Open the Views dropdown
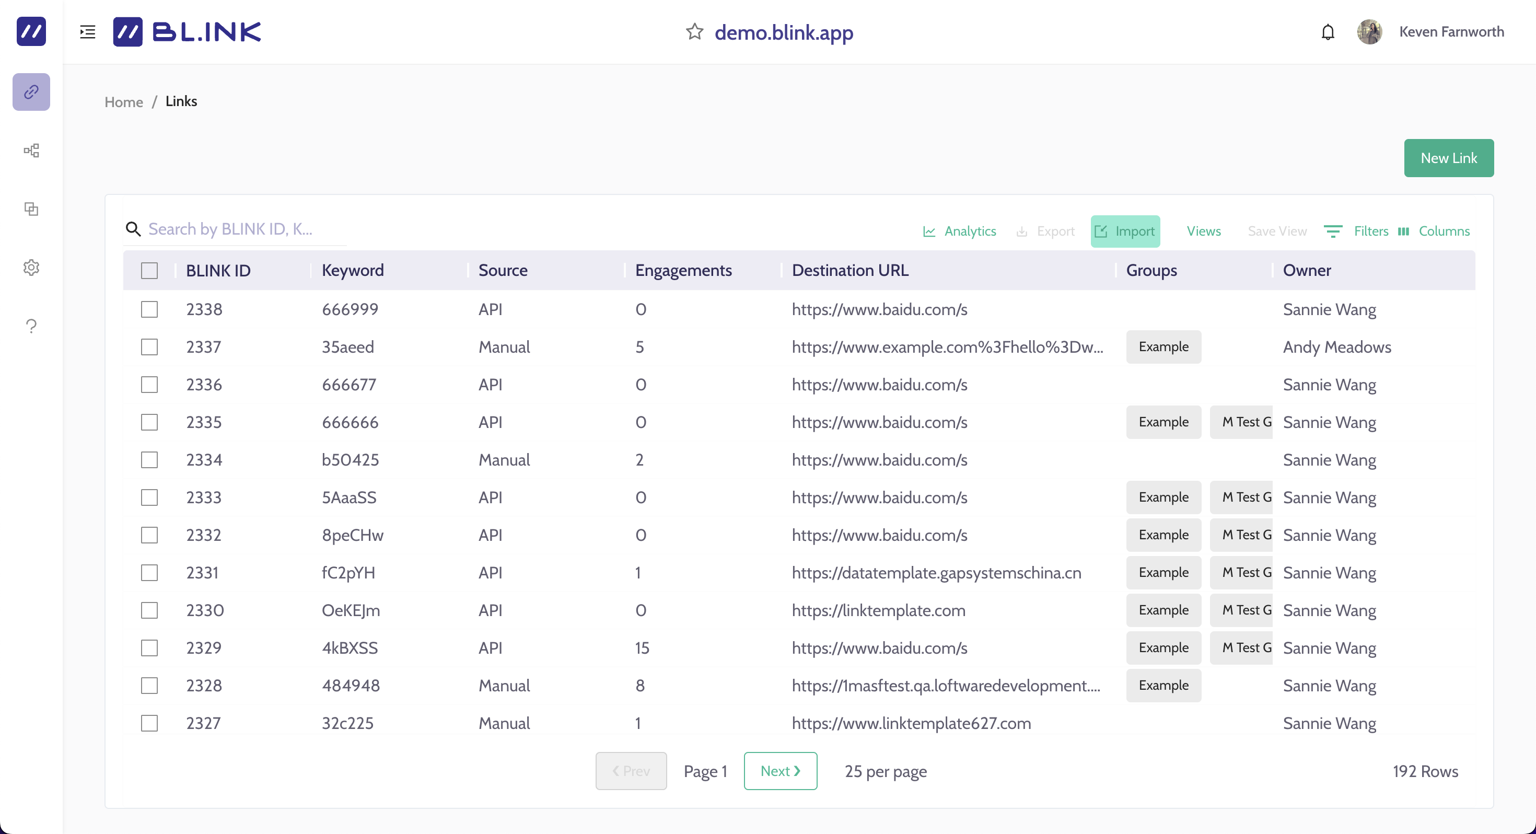 1203,231
